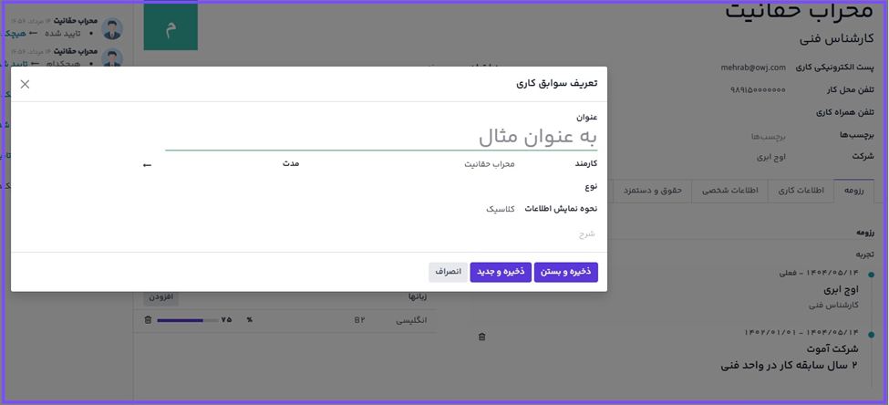Click the green م employee avatar
The width and height of the screenshot is (889, 405).
pyautogui.click(x=171, y=28)
